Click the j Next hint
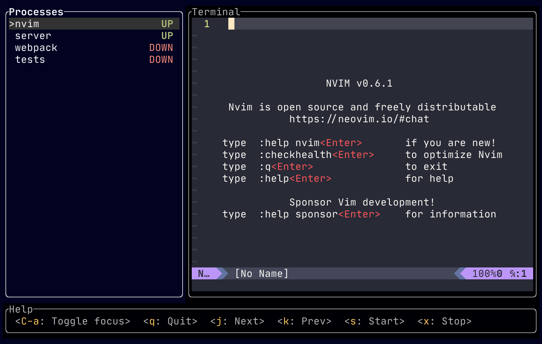 point(237,321)
